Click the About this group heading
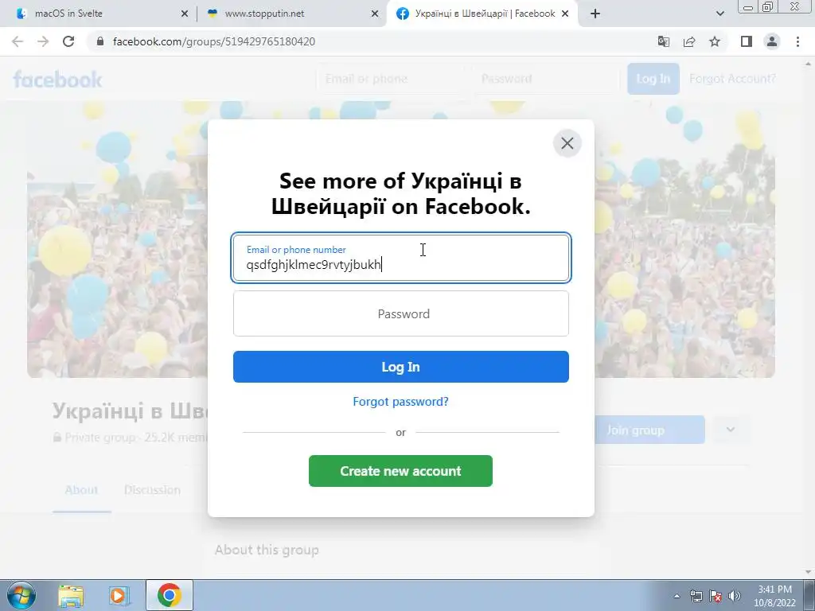The height and width of the screenshot is (611, 815). pyautogui.click(x=267, y=550)
